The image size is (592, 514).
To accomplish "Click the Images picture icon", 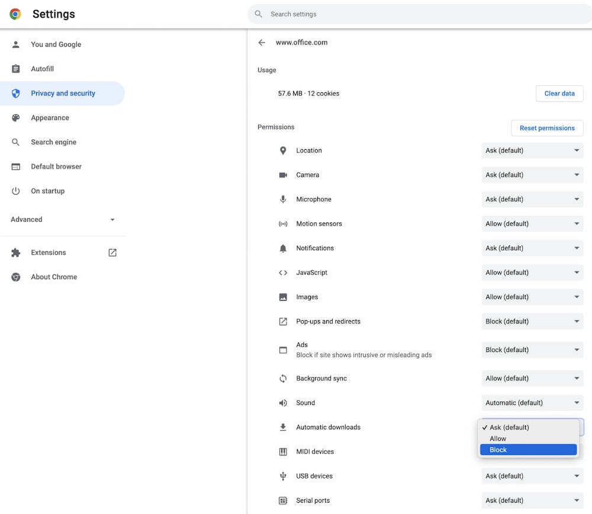I will (283, 297).
